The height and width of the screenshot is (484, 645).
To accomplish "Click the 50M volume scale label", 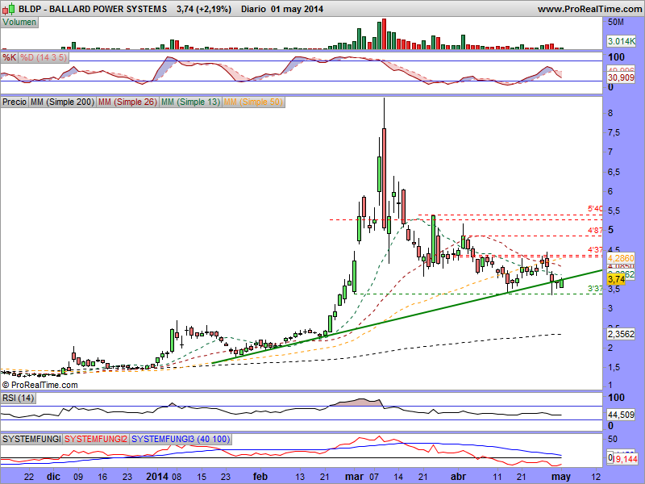I will [x=615, y=23].
